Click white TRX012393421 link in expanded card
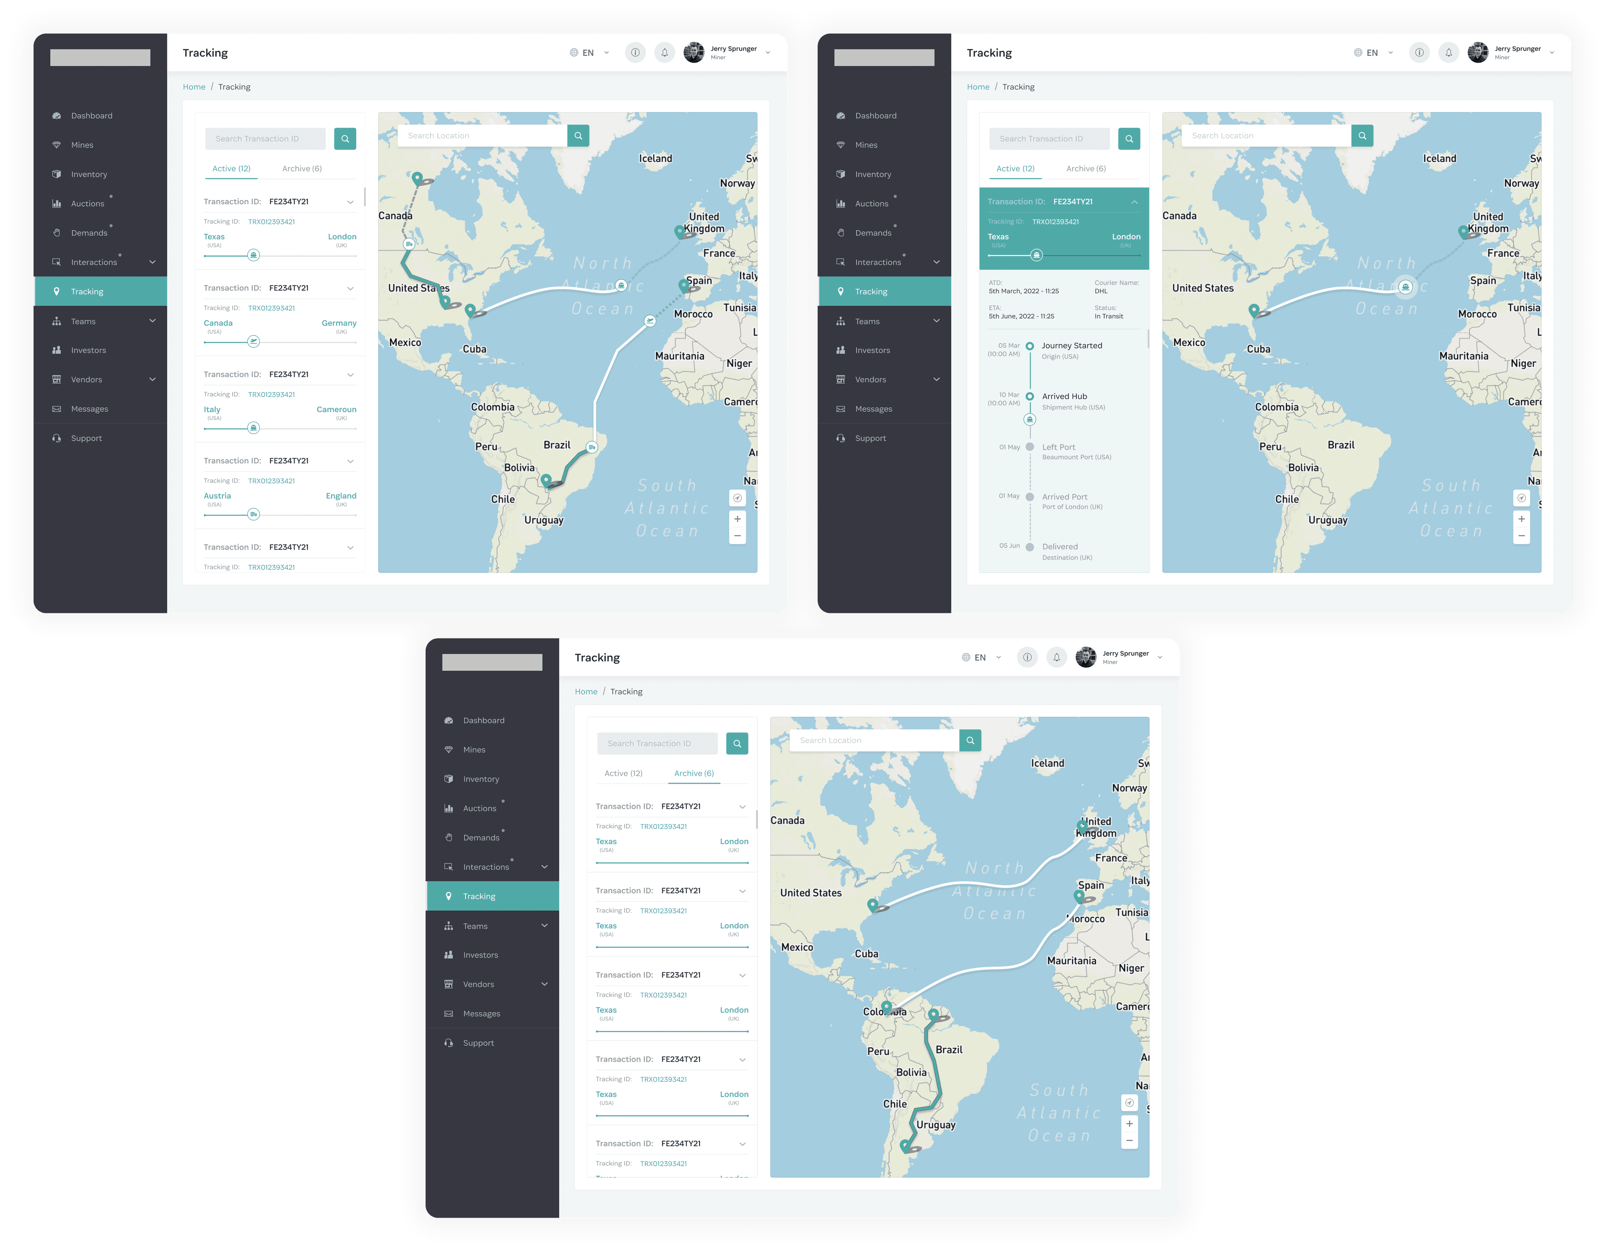 [x=1055, y=222]
